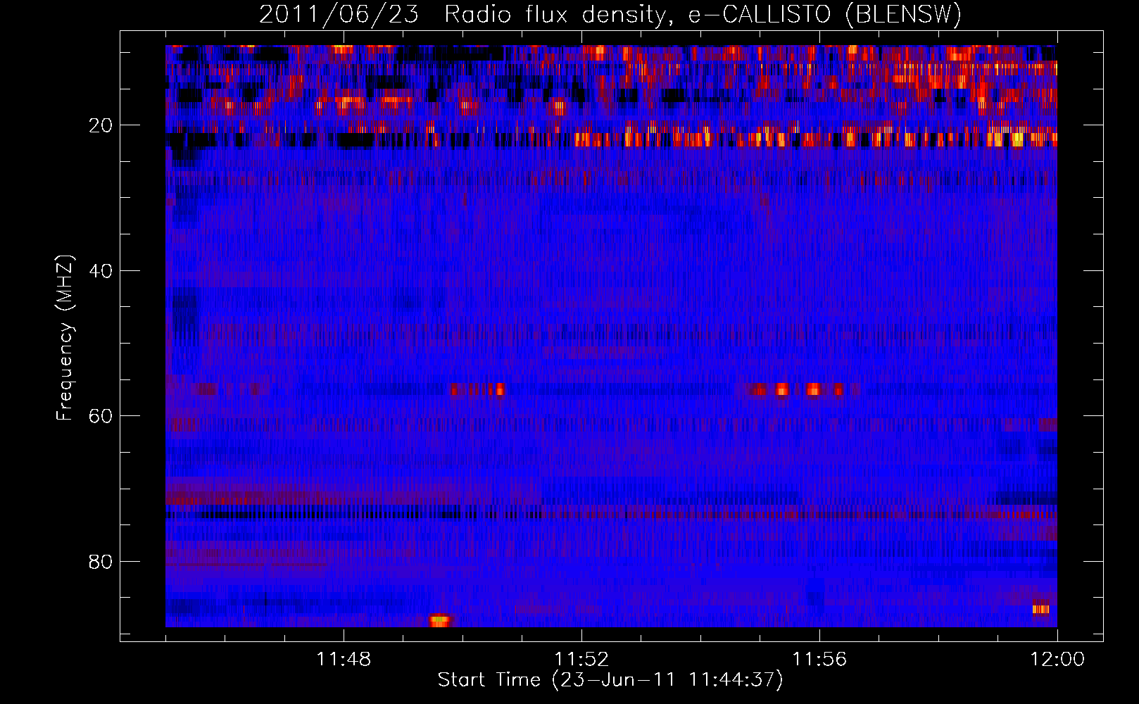This screenshot has height=704, width=1139.
Task: Click the 12:00 time tick label
Action: click(1057, 660)
